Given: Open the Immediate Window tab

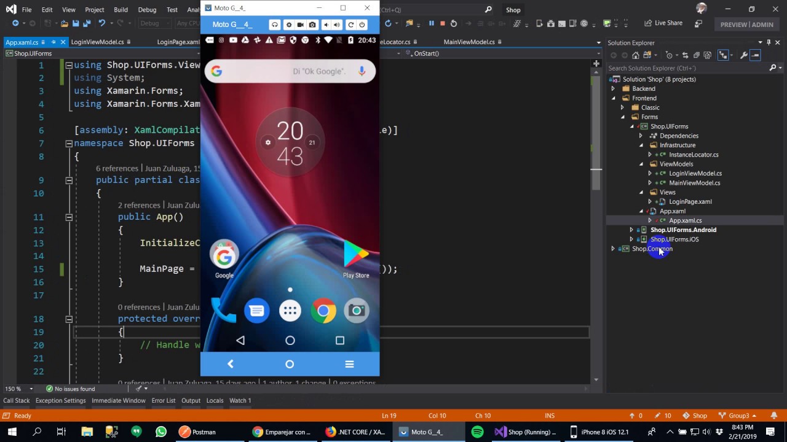Looking at the screenshot, I should 119,400.
